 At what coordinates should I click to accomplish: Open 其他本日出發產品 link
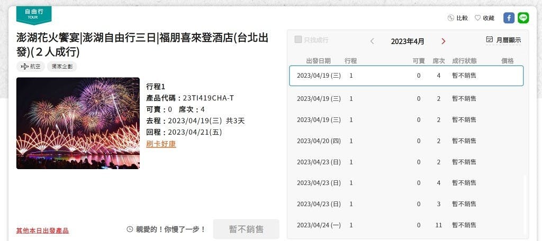click(x=42, y=230)
